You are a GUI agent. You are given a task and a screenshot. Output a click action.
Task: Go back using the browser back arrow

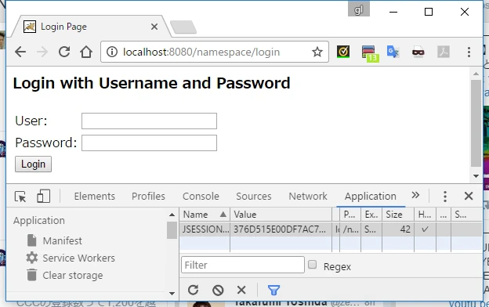[20, 52]
